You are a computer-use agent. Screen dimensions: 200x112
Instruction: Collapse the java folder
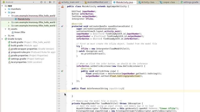pos(6,12)
